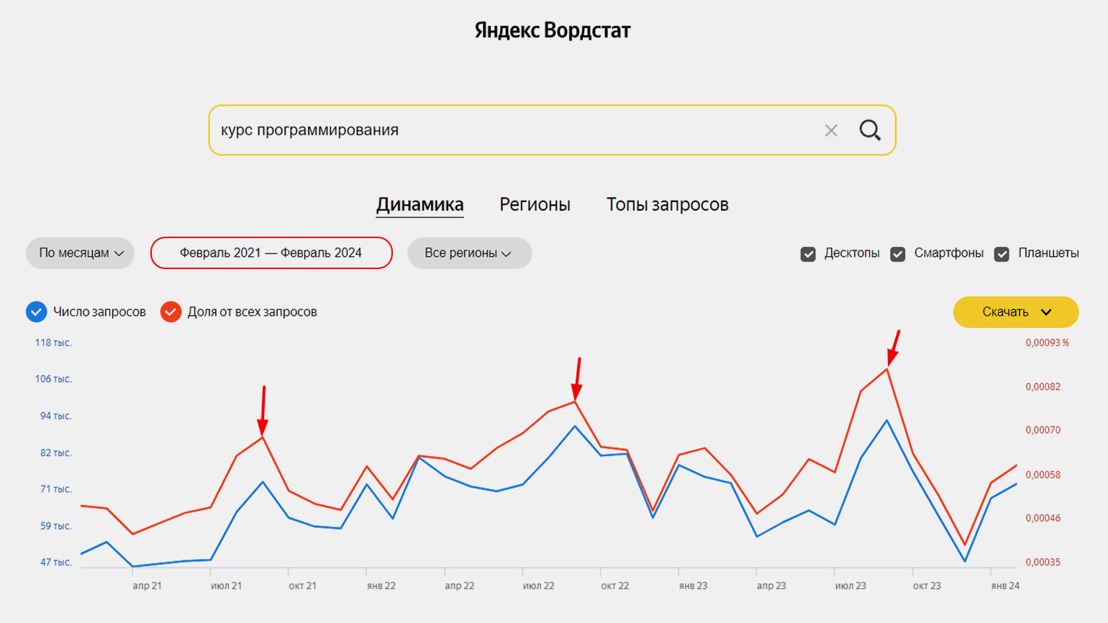The width and height of the screenshot is (1108, 623).
Task: Uncheck the Планшеты checkbox
Action: pyautogui.click(x=1002, y=254)
